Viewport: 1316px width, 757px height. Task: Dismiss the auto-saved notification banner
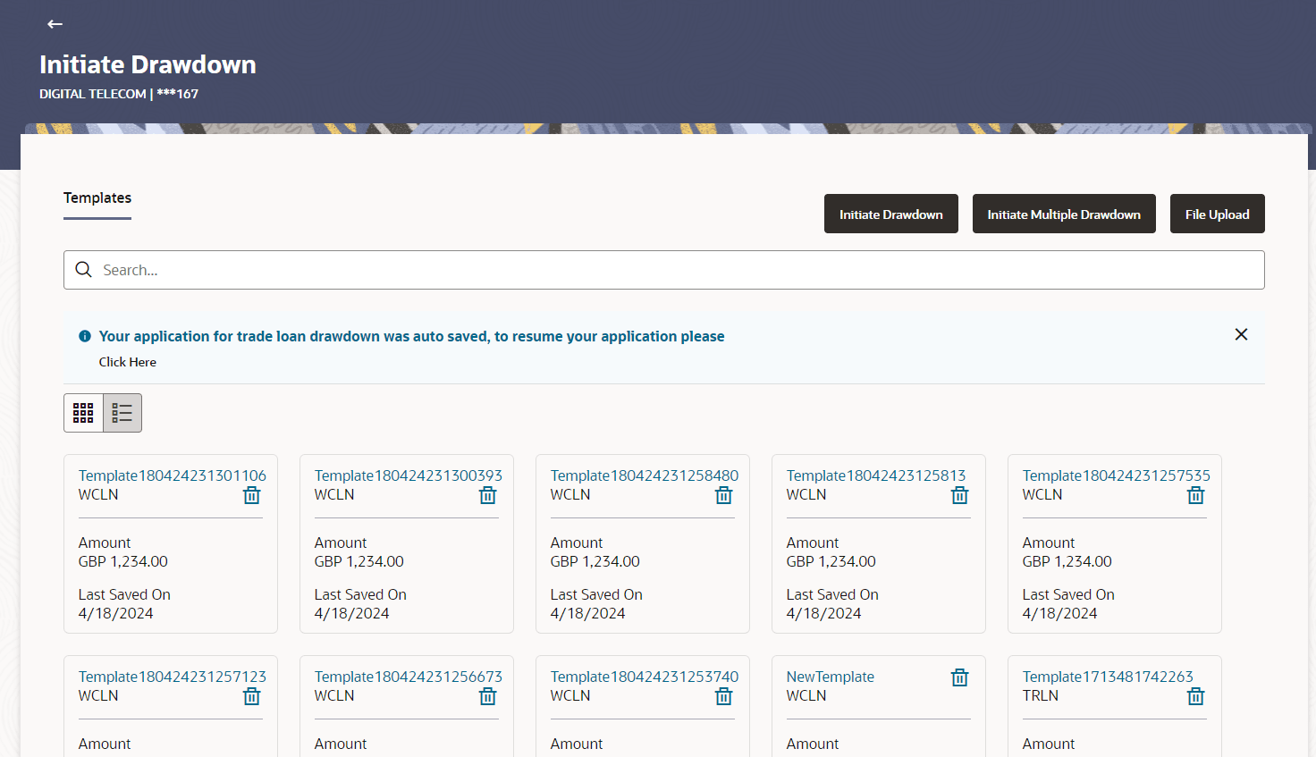click(1241, 334)
